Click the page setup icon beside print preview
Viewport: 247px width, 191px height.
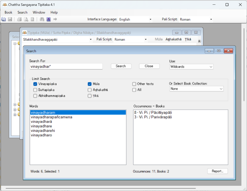(x=32, y=19)
